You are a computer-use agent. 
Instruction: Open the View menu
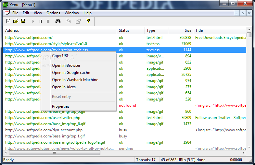(38, 13)
